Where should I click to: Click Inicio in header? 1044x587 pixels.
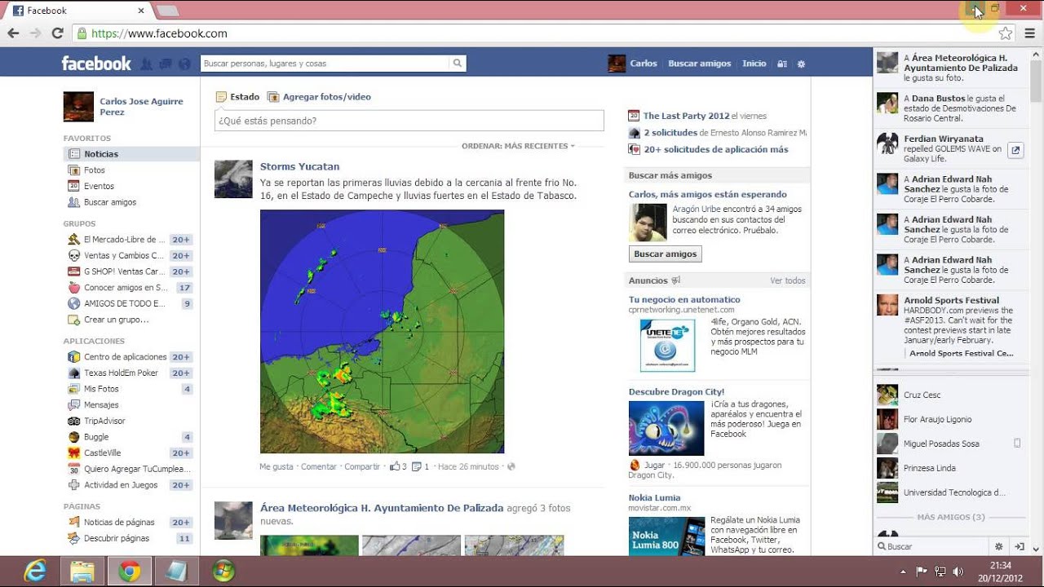pos(754,64)
